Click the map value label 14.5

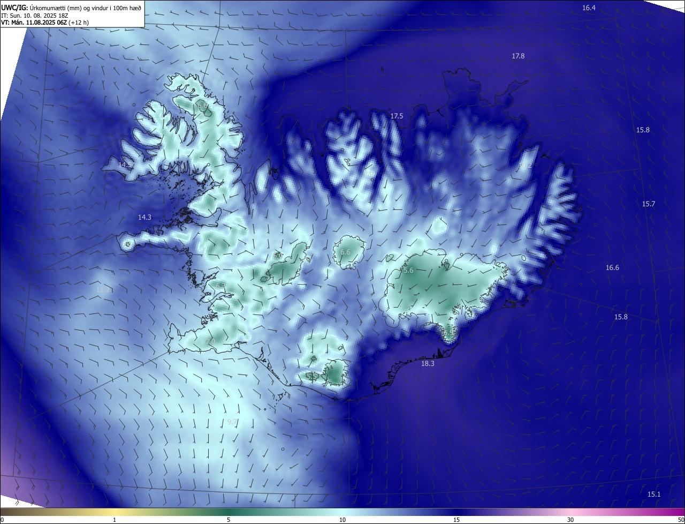(x=125, y=164)
